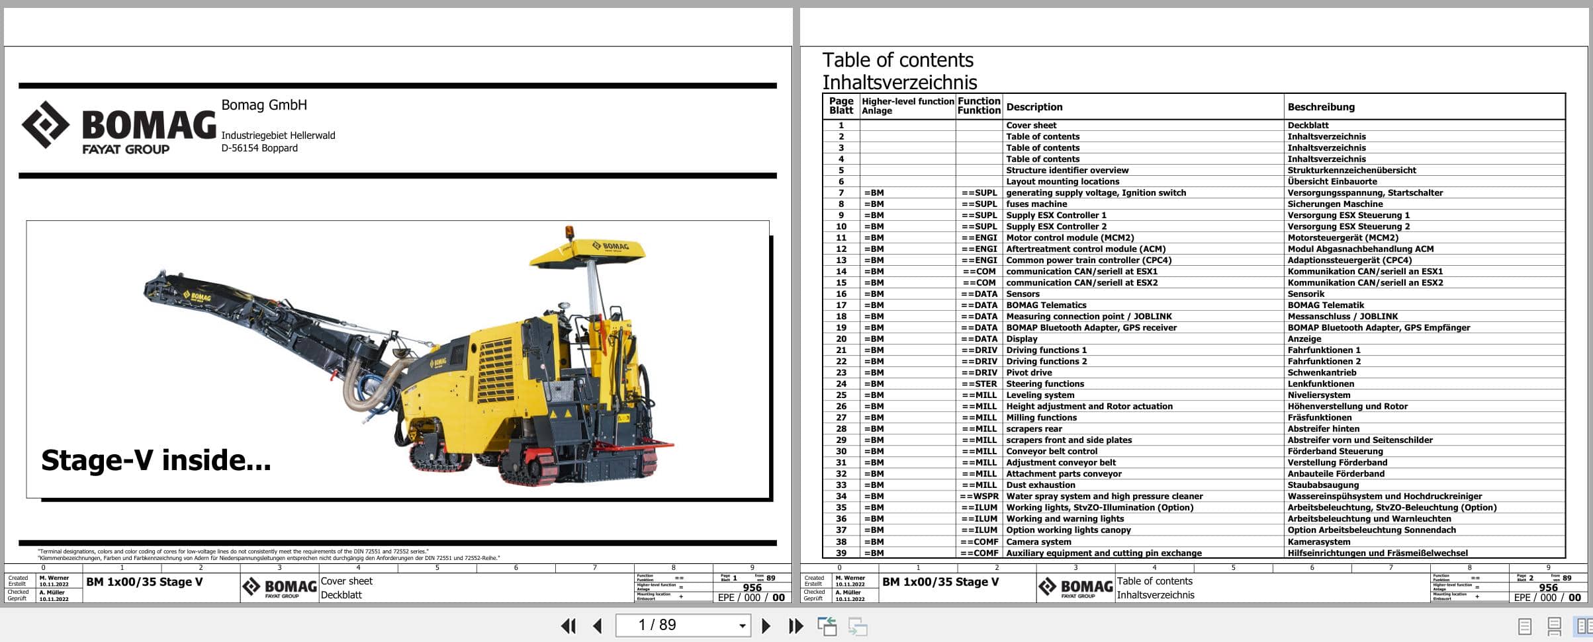Select the 'Sensors' row in the table of contents
1593x642 pixels.
tap(1023, 294)
